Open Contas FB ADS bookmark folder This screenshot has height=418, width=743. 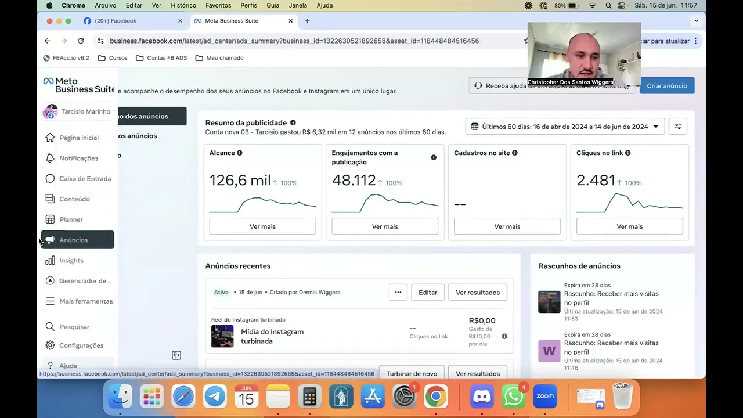(161, 58)
